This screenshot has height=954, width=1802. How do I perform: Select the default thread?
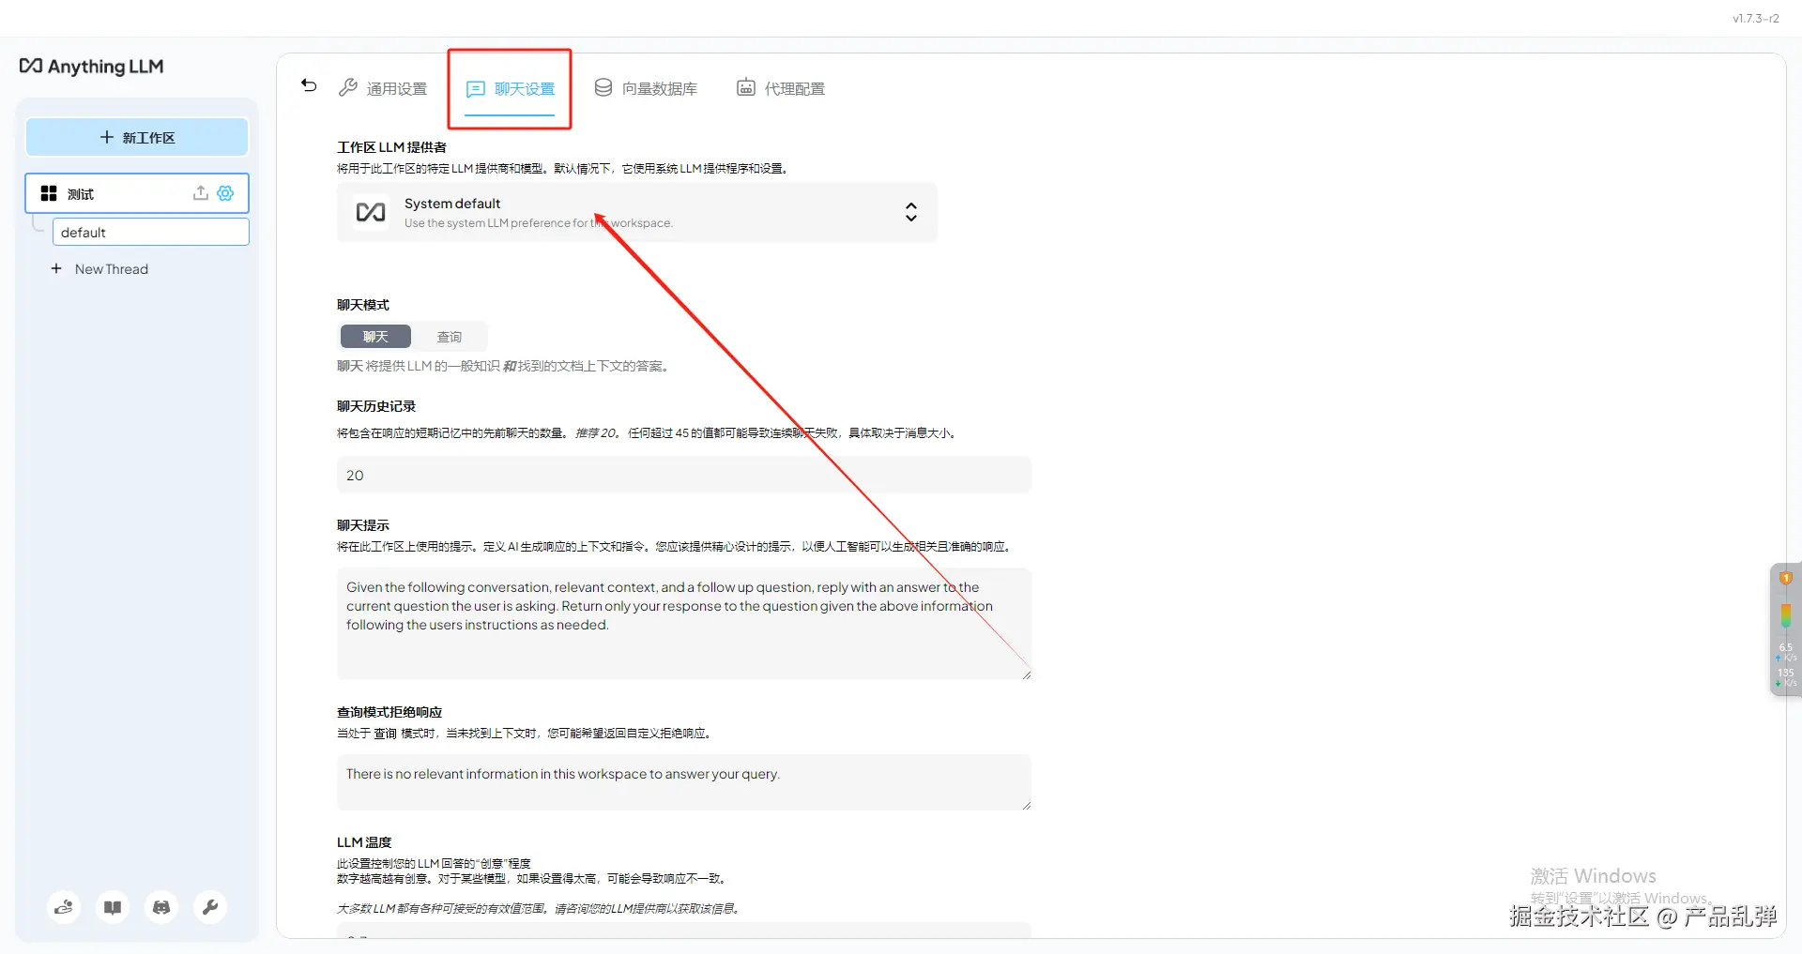(x=150, y=232)
